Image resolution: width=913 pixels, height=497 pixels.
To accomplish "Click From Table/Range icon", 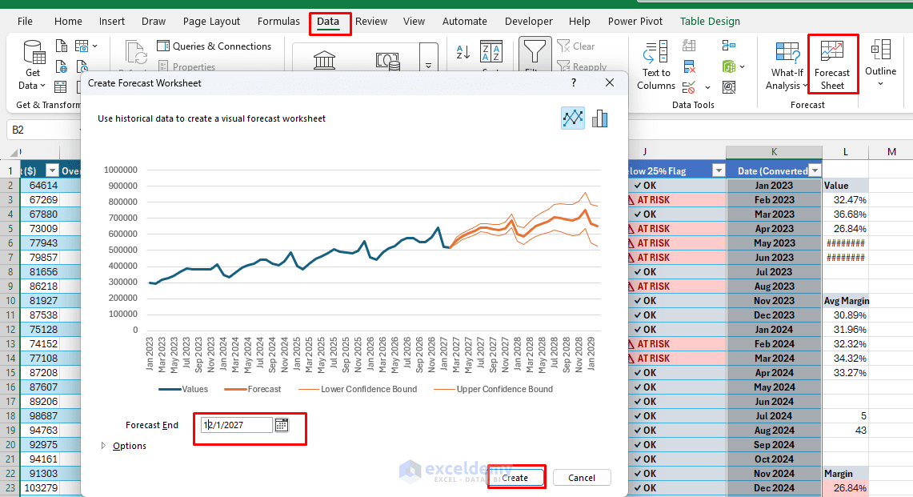I will pyautogui.click(x=61, y=86).
